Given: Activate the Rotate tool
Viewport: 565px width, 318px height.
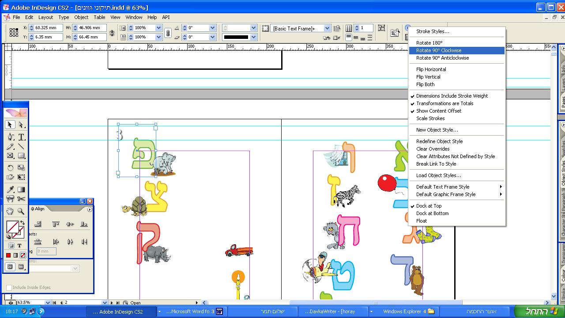Looking at the screenshot, I should pyautogui.click(x=10, y=168).
